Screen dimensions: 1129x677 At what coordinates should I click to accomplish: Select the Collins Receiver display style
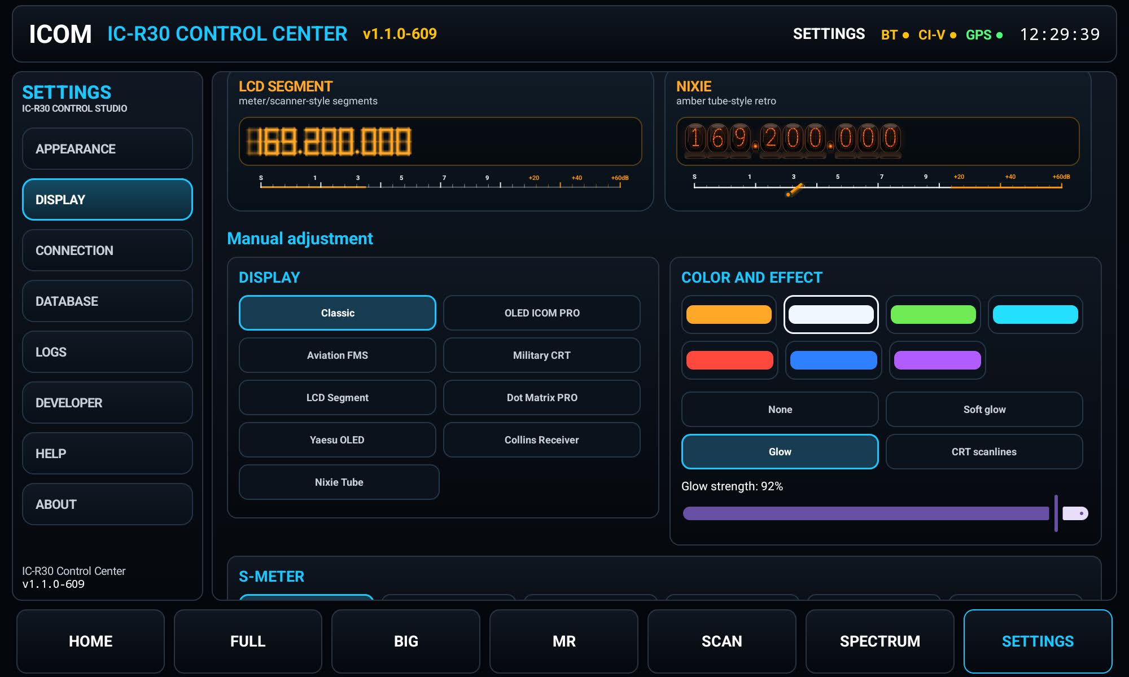[542, 440]
